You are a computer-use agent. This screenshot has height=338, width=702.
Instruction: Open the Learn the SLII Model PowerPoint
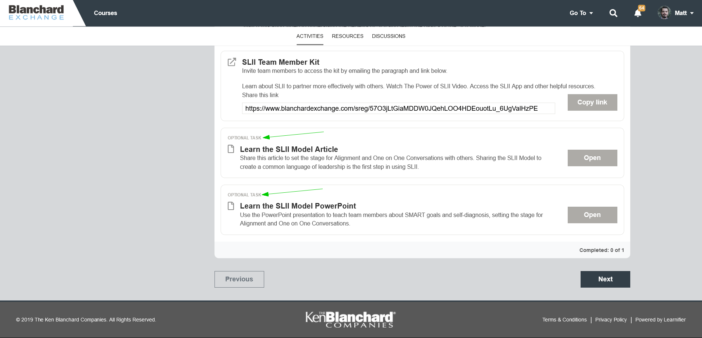(x=592, y=215)
